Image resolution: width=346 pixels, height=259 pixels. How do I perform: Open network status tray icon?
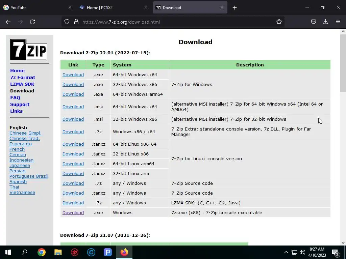pos(294,252)
